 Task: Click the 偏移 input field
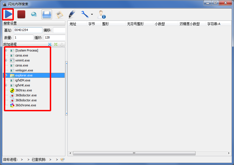(x=59, y=30)
